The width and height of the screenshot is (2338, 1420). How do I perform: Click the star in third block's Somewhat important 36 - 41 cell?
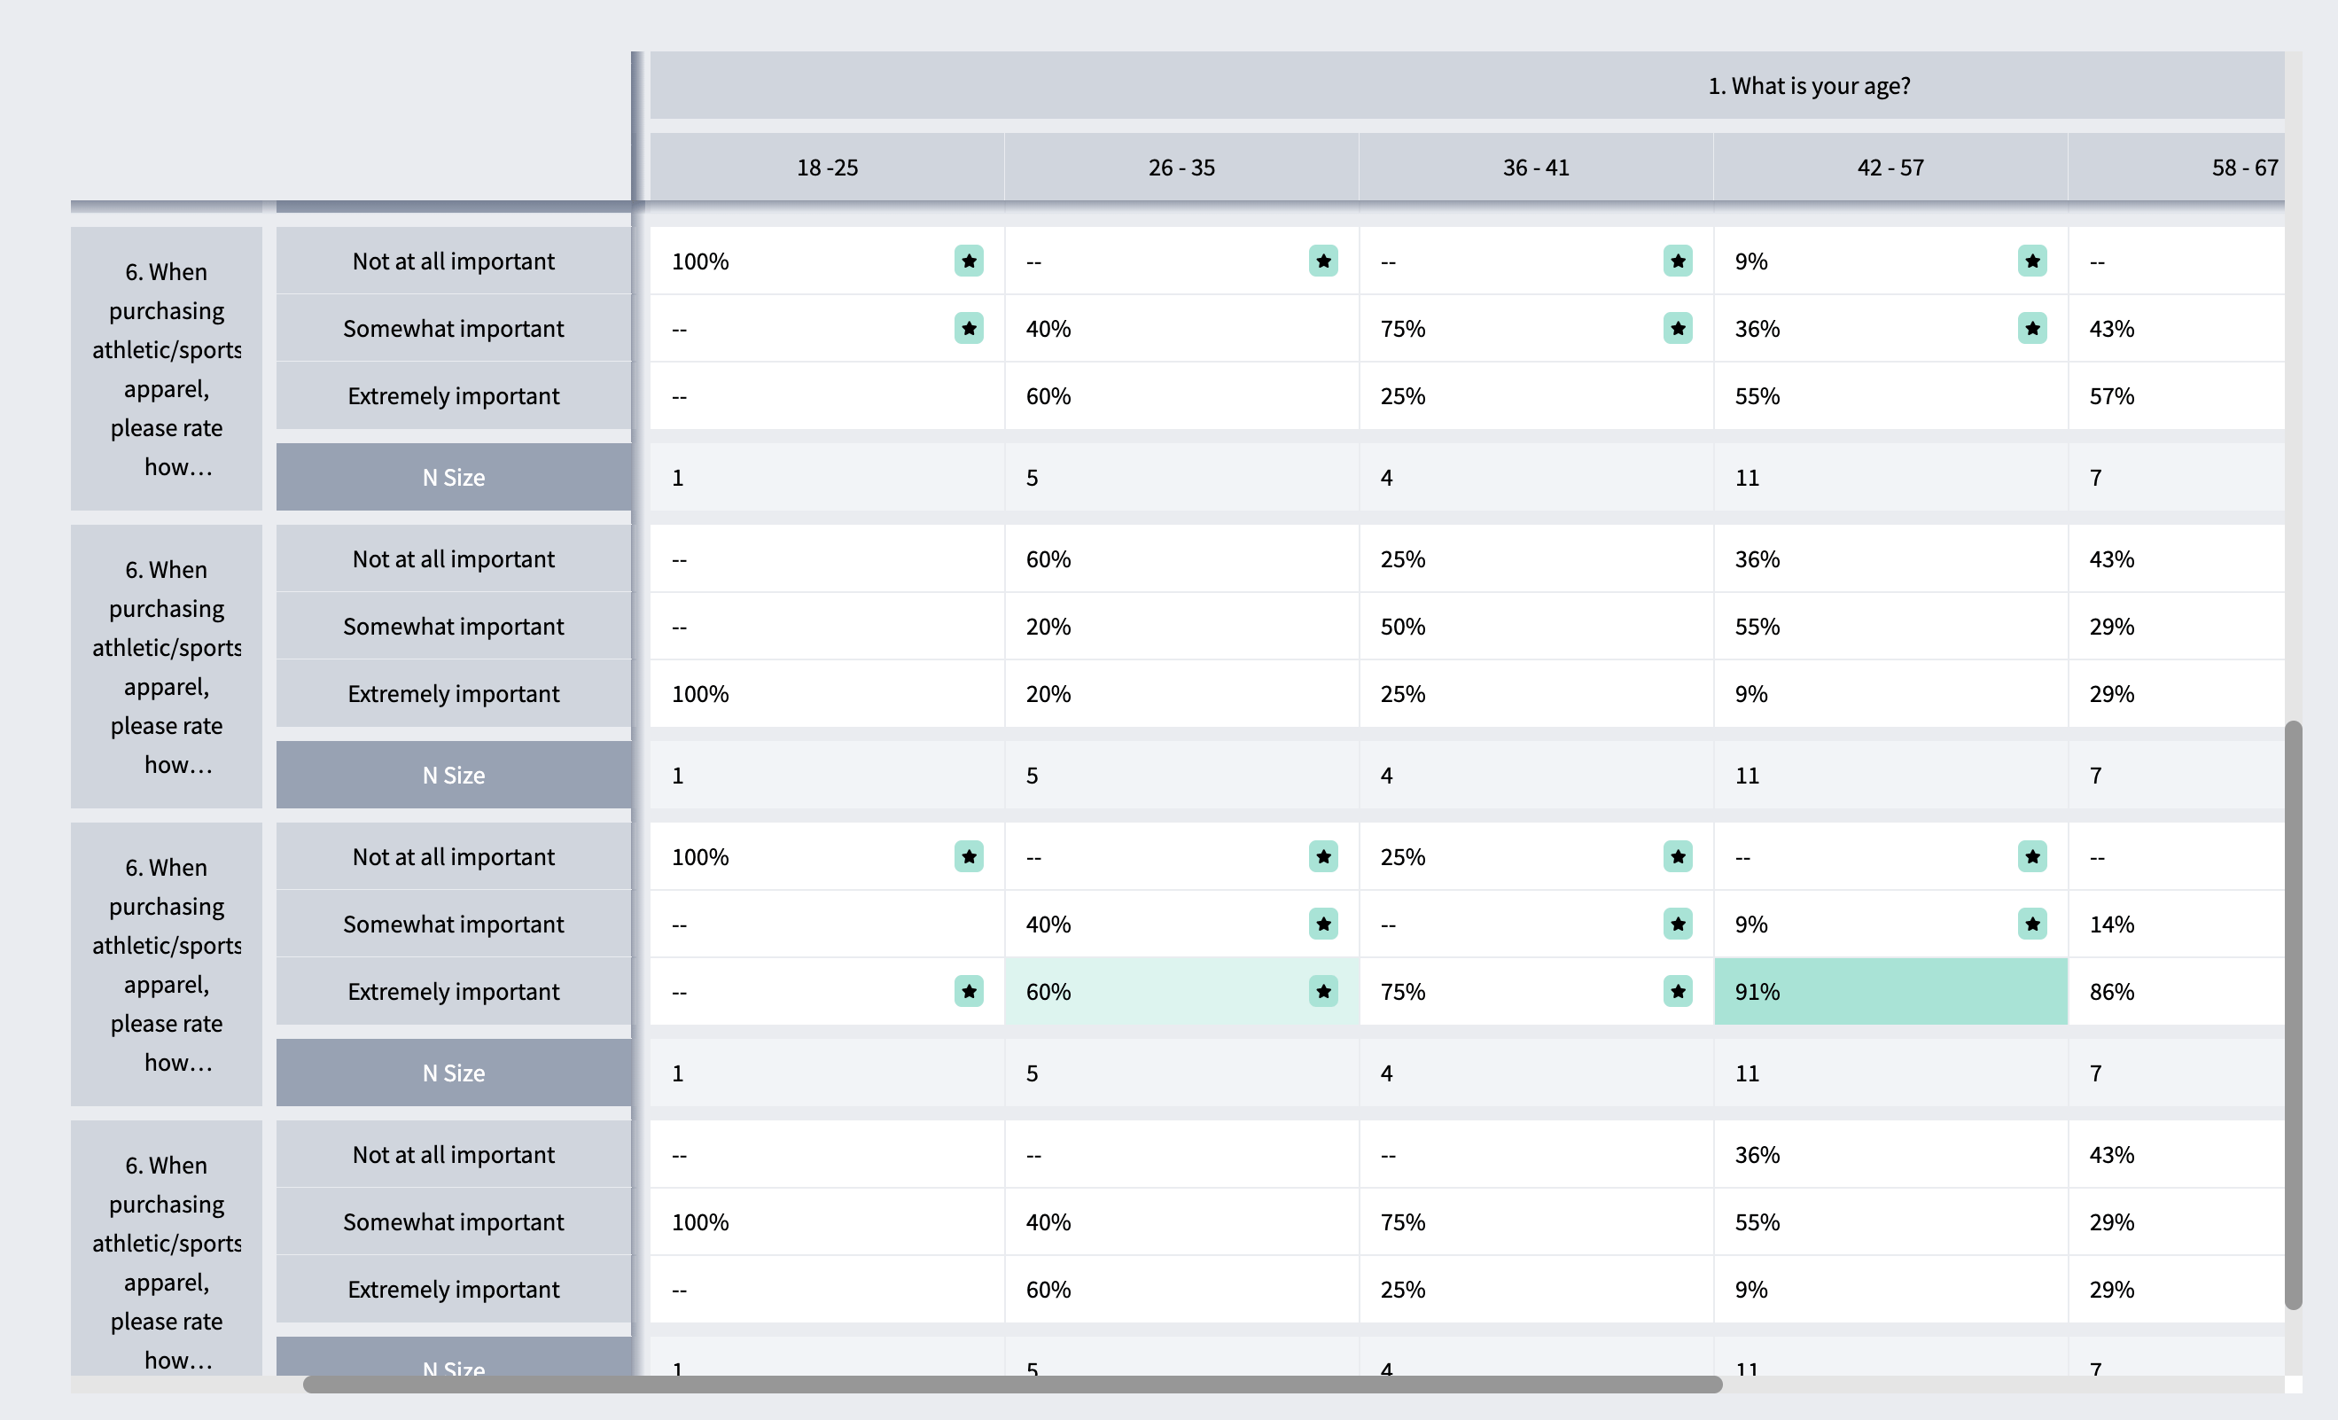point(1678,925)
